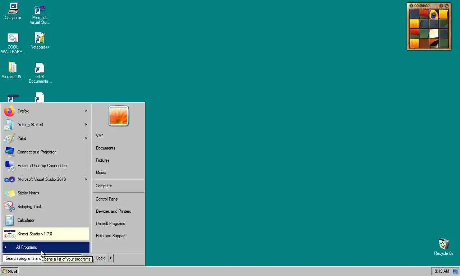Expand the Getting Started submenu arrow

(86, 125)
